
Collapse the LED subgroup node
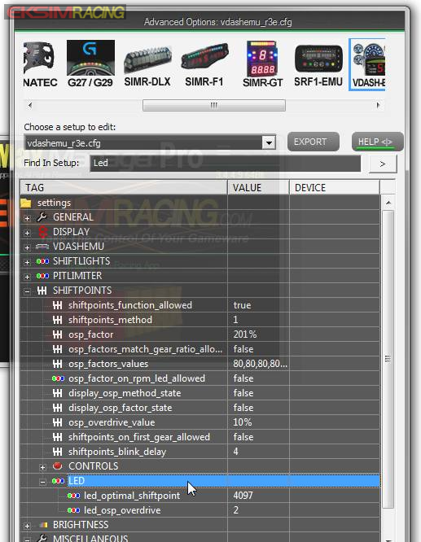42,482
